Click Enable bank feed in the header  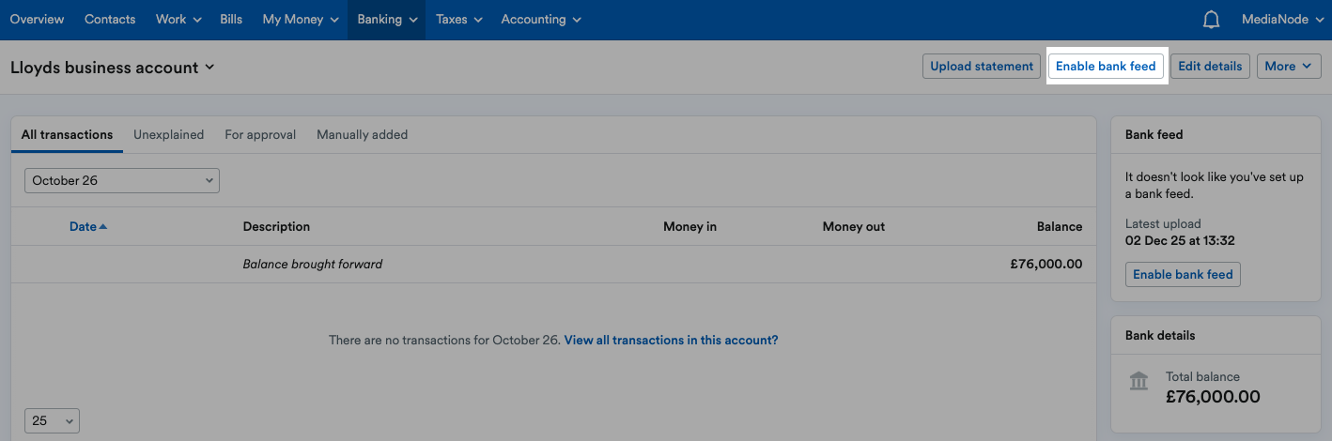click(1106, 66)
